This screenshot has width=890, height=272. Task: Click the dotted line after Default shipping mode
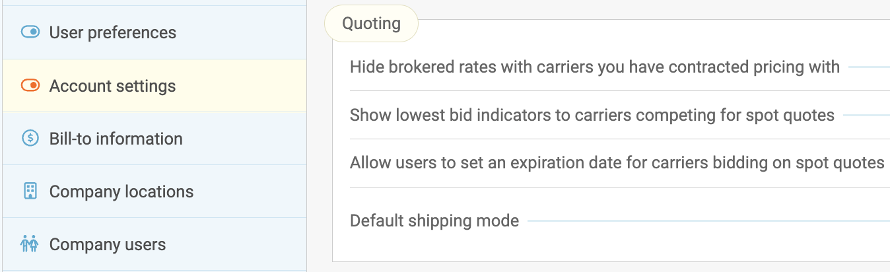pyautogui.click(x=706, y=221)
